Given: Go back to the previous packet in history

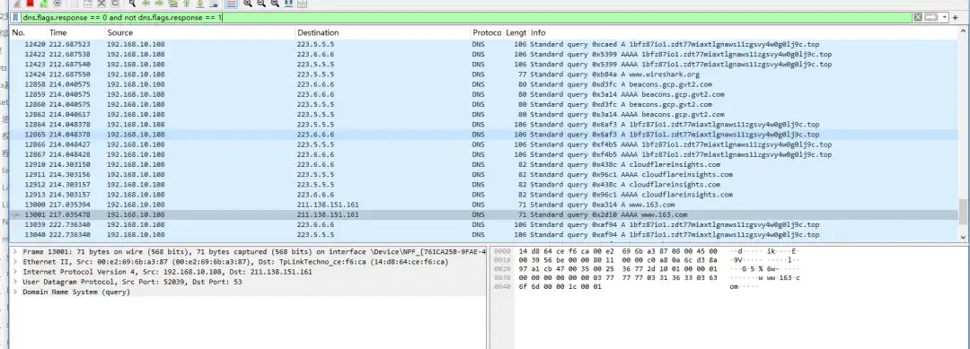Looking at the screenshot, I should click(x=146, y=4).
